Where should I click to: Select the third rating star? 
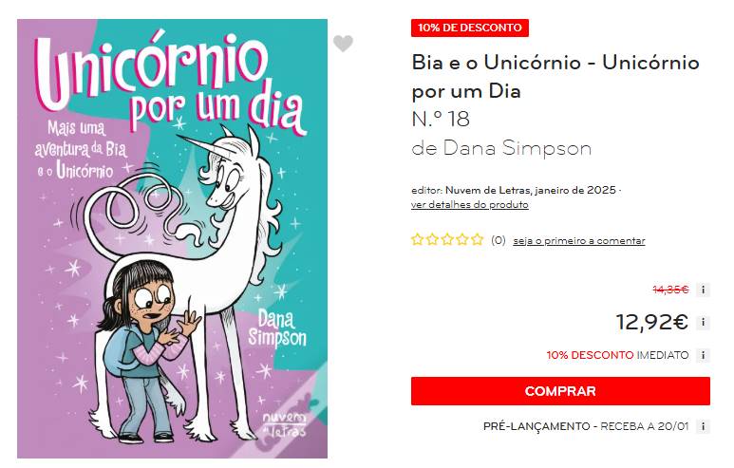click(447, 240)
